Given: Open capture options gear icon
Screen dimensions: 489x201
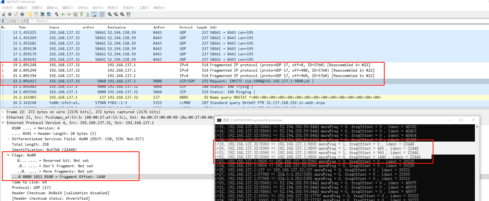Looking at the screenshot, I should coord(22,14).
